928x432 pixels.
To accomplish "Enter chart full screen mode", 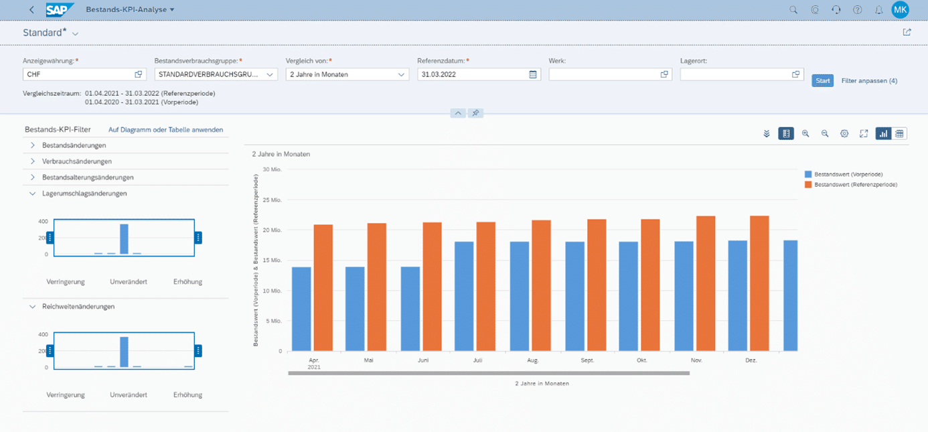I will tap(864, 134).
